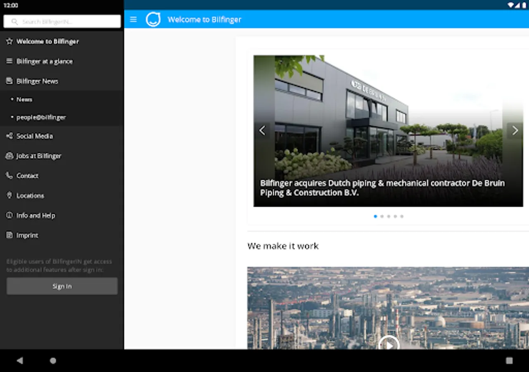This screenshot has width=529, height=372.
Task: Click the Welcome to Bilfinger header title
Action: 205,19
